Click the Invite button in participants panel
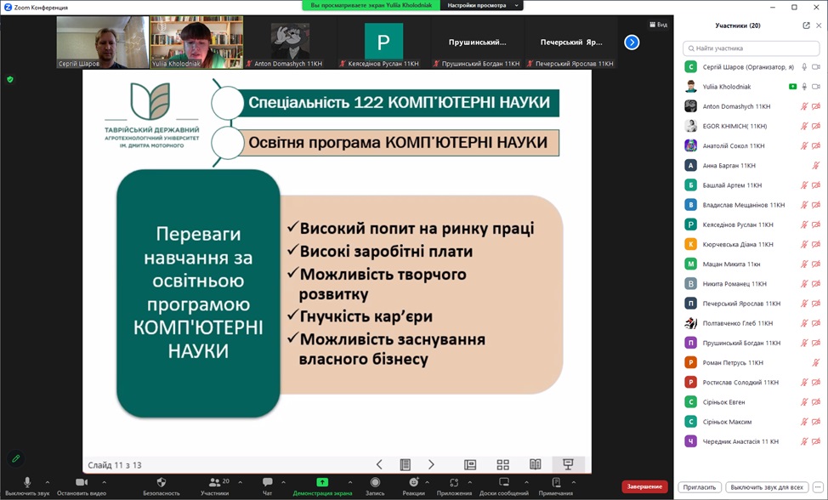Viewport: 828px width, 500px height. [700, 486]
